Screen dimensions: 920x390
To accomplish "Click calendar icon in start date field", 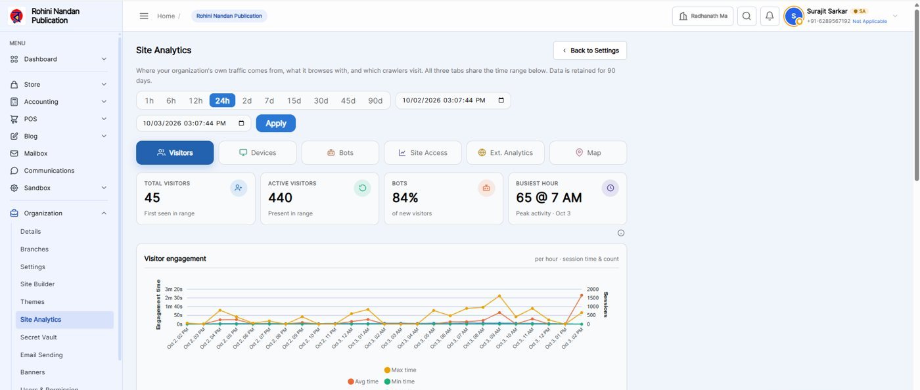I will [x=501, y=100].
